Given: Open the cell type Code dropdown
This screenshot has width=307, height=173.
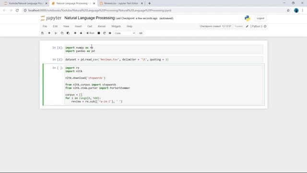Looking at the screenshot, I should (x=125, y=33).
